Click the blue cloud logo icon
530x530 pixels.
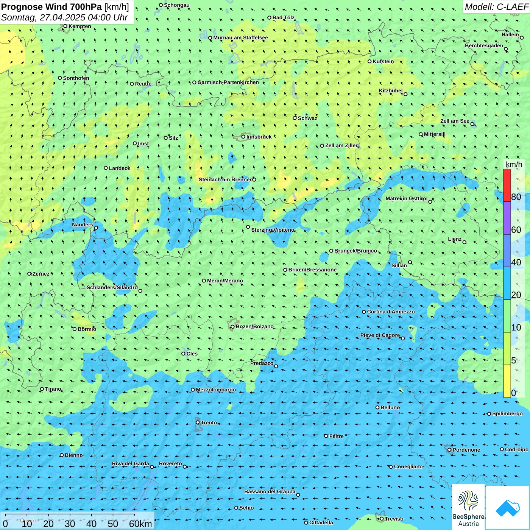tap(508, 508)
